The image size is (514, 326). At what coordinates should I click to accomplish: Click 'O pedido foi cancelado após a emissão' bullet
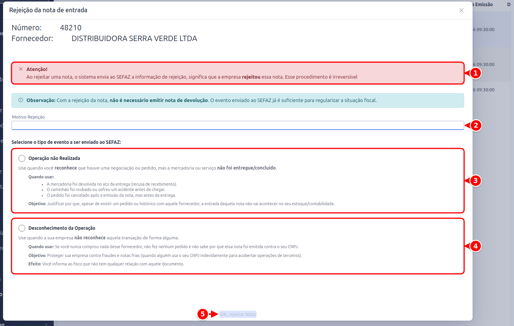pyautogui.click(x=111, y=195)
